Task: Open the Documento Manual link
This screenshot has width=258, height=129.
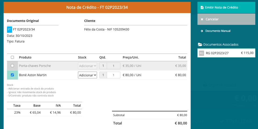Action: click(218, 31)
